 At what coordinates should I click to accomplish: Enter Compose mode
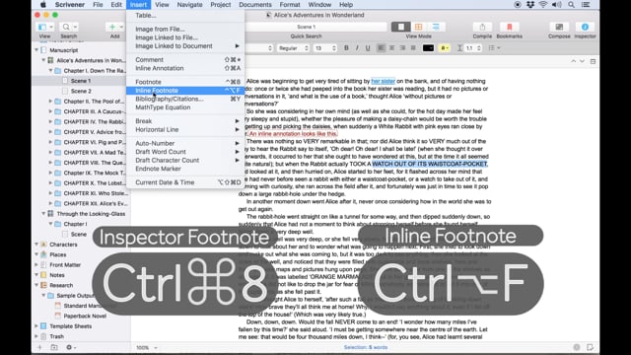[559, 27]
